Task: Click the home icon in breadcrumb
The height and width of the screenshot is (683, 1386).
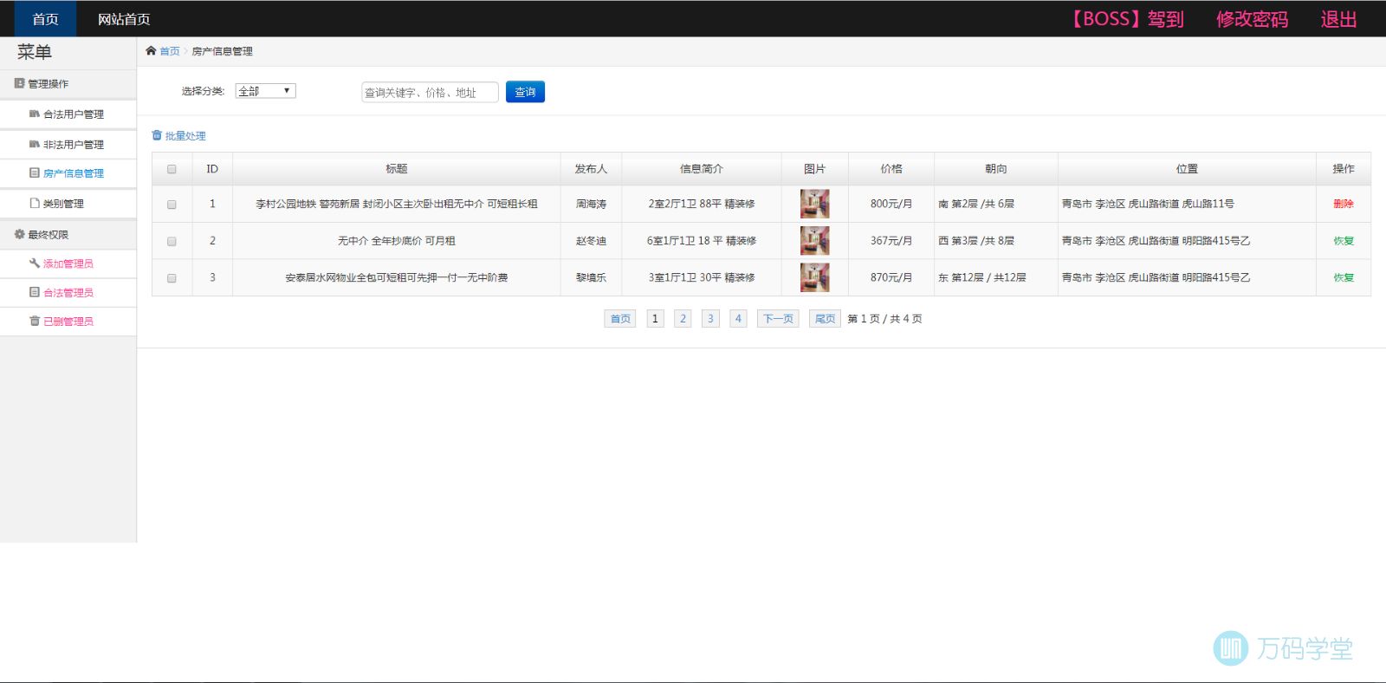Action: coord(151,51)
